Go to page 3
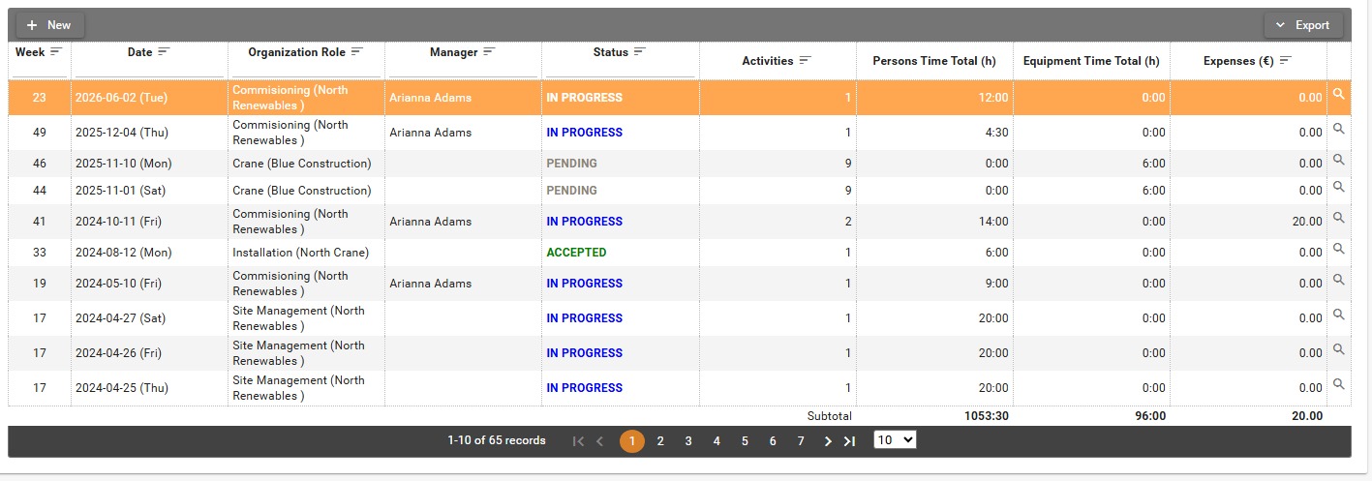The image size is (1372, 481). [688, 441]
